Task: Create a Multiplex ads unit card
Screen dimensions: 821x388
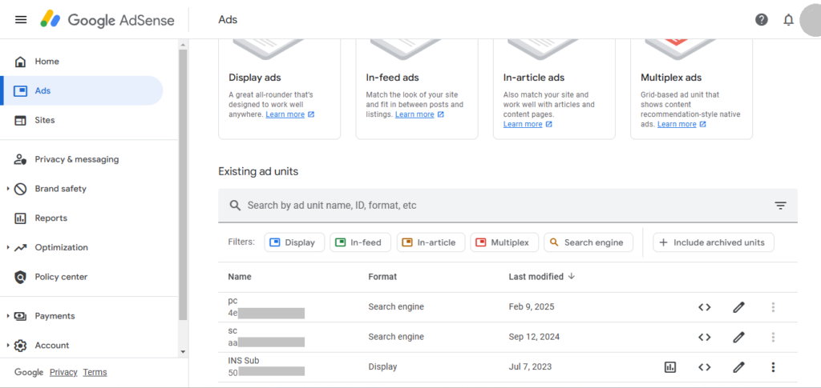Action: click(691, 89)
